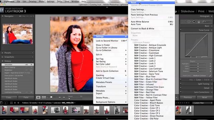
Task: Toggle the Detail panel on/off switch
Action: (181, 88)
